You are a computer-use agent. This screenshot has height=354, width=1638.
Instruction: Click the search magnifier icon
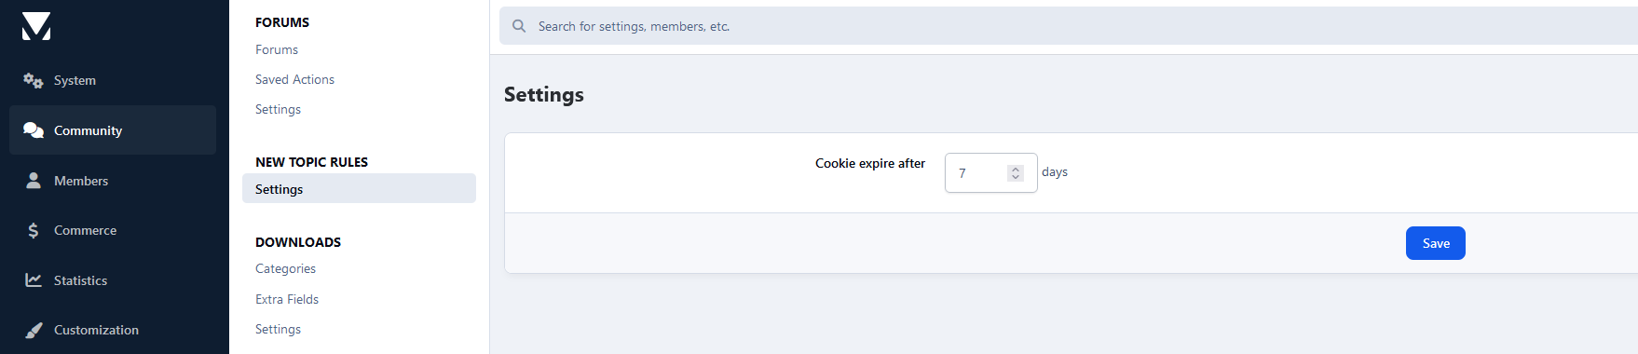coord(519,26)
